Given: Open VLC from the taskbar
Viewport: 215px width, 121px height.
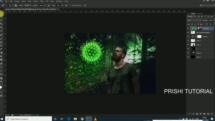Looking at the screenshot, I should [95, 119].
